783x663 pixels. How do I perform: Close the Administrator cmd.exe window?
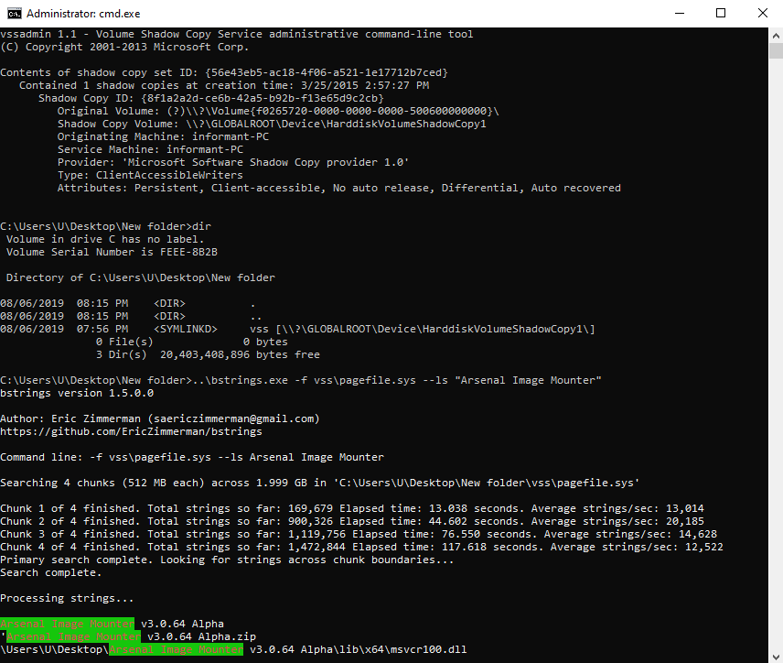click(763, 14)
